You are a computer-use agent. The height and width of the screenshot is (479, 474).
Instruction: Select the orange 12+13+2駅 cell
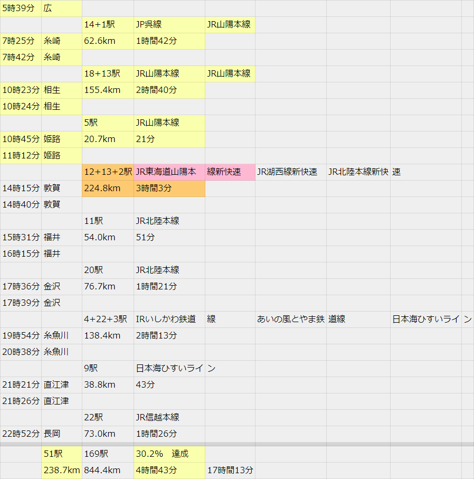tap(108, 172)
